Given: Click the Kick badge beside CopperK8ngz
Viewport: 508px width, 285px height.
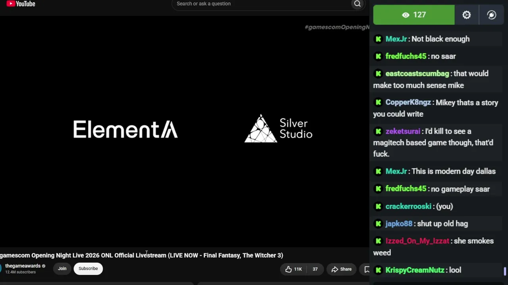Looking at the screenshot, I should (x=378, y=103).
